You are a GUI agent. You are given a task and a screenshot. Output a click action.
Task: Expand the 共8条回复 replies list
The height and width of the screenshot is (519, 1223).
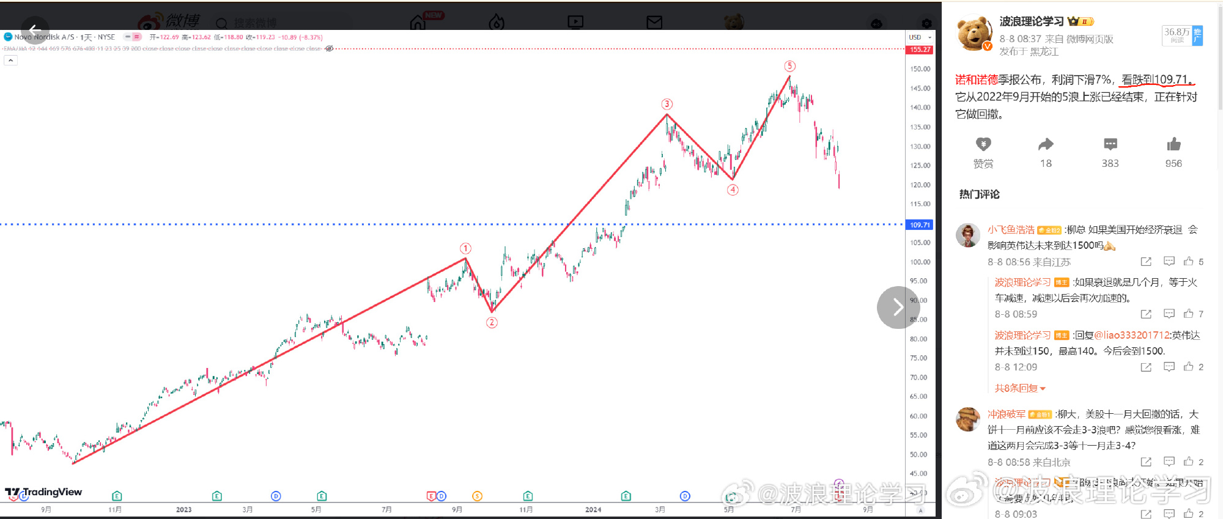[1020, 388]
